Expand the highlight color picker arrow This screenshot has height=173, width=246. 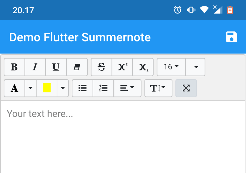tap(63, 88)
